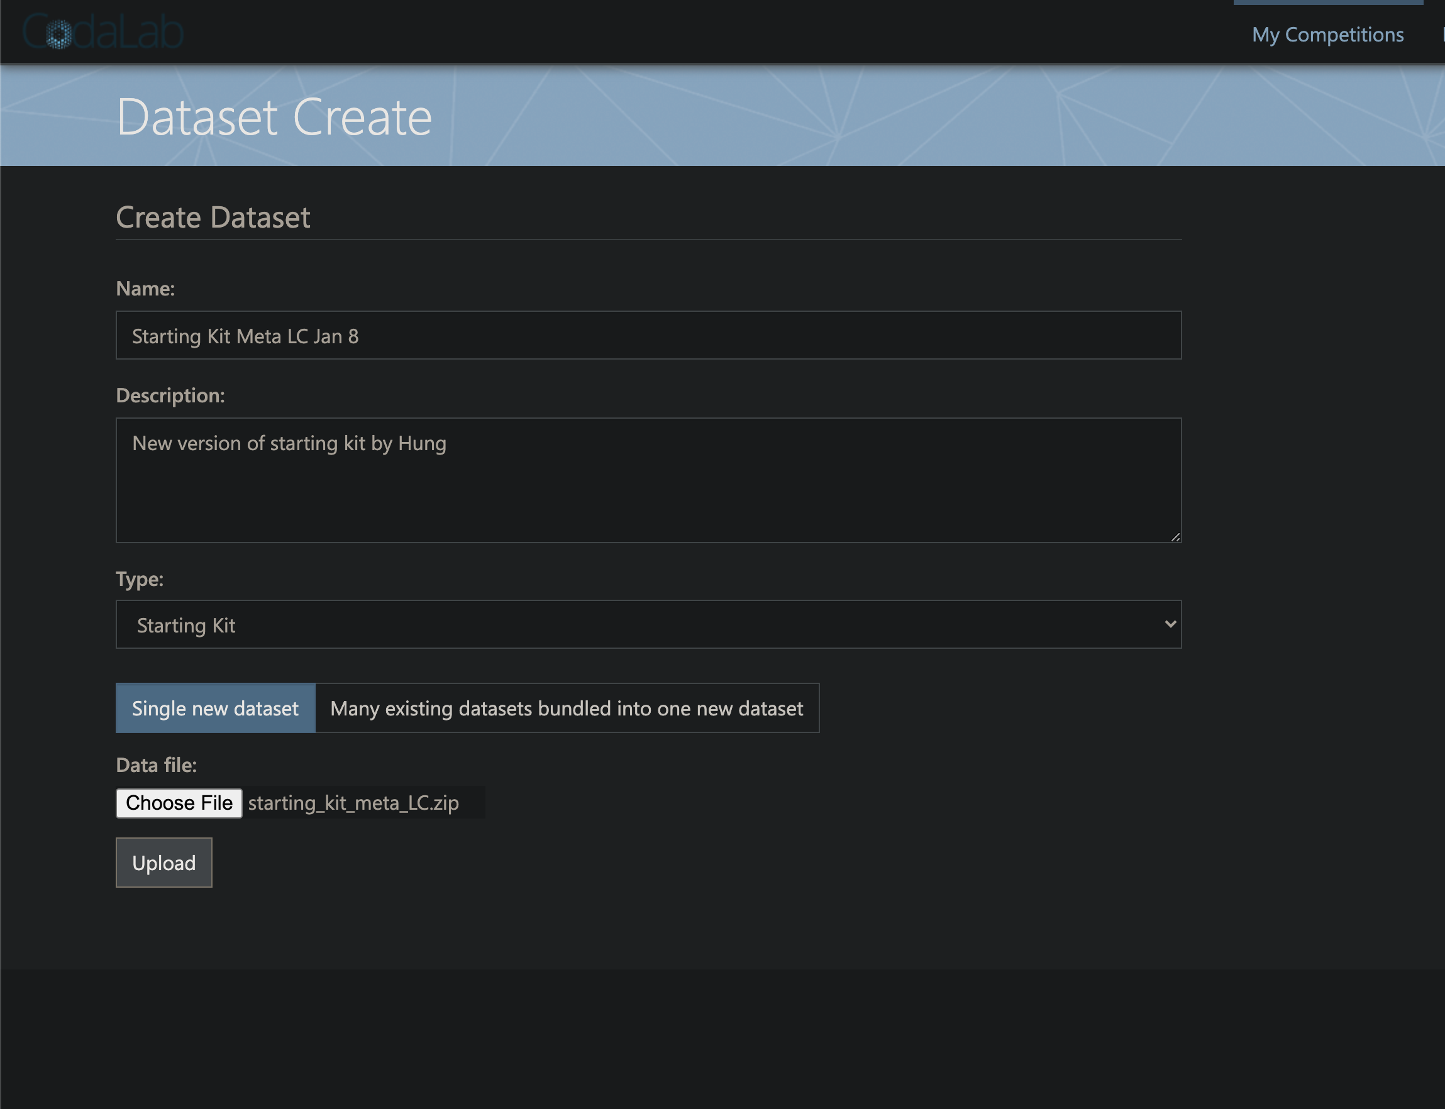The image size is (1445, 1109).
Task: Click the Name input field
Action: click(648, 334)
